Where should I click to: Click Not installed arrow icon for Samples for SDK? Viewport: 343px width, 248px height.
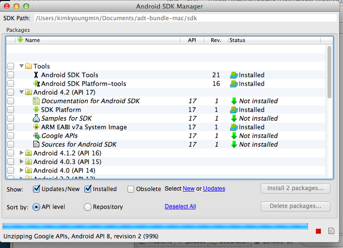(234, 118)
